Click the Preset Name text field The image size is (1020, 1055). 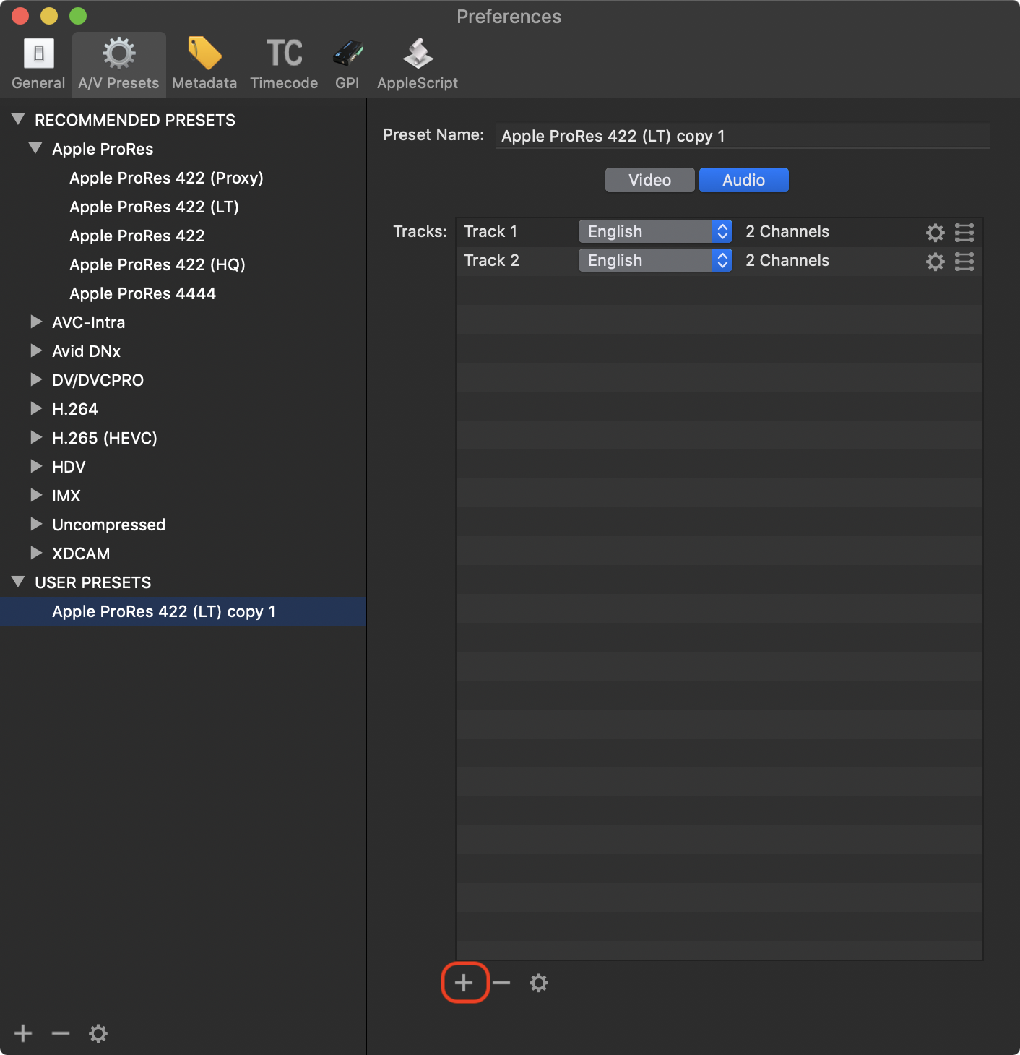[x=743, y=136]
